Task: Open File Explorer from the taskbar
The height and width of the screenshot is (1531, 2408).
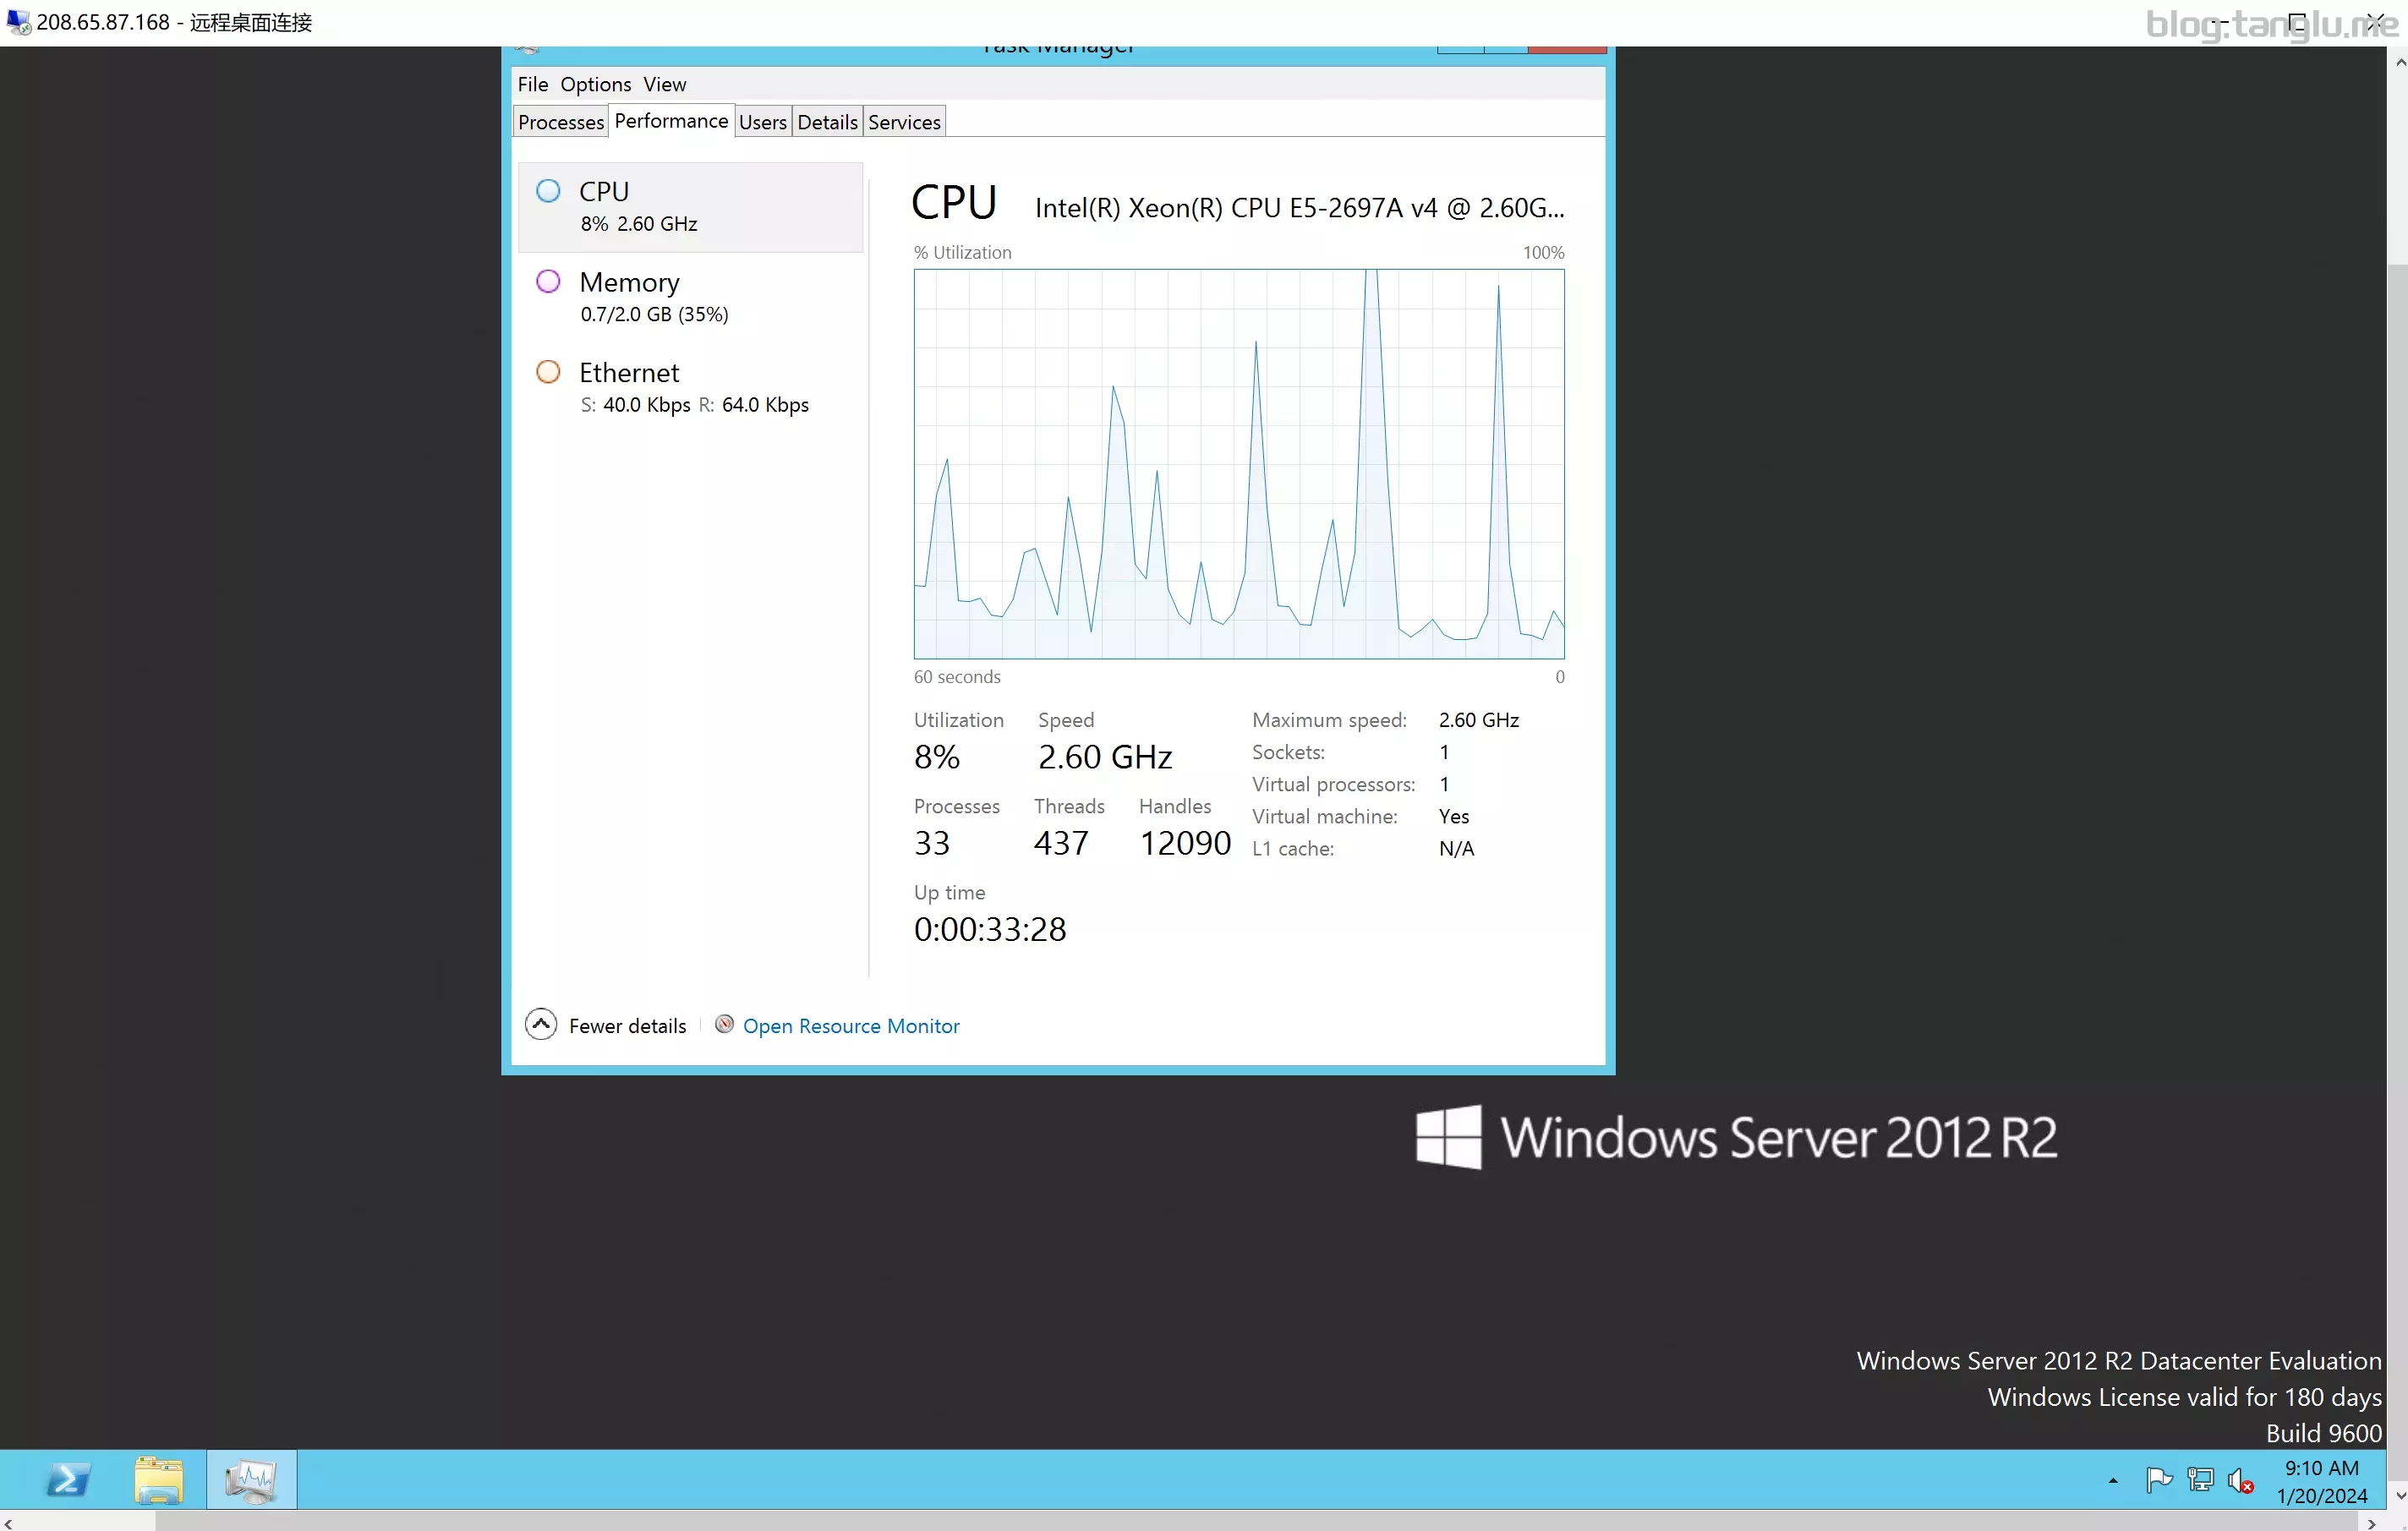Action: (x=159, y=1479)
